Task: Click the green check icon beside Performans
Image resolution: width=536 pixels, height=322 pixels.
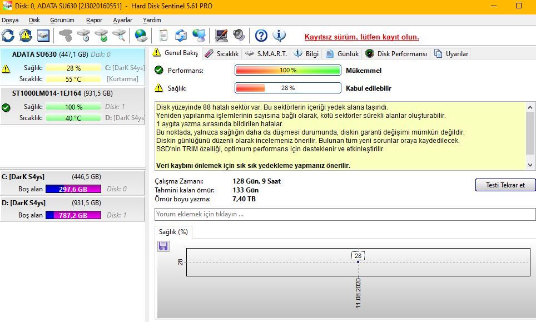Action: [x=159, y=70]
